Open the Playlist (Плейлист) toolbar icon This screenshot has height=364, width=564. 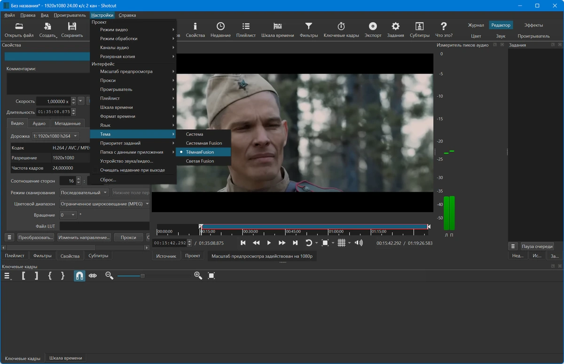(246, 29)
